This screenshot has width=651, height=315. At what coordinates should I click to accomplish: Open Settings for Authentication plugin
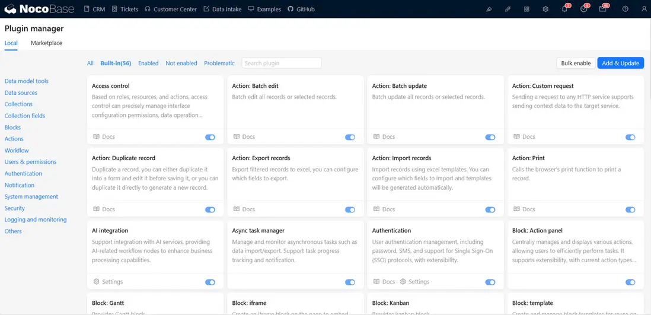pos(414,282)
